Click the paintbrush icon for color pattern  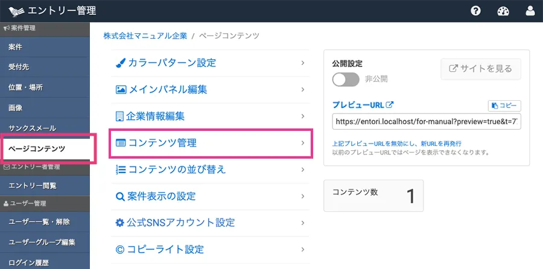click(x=120, y=63)
